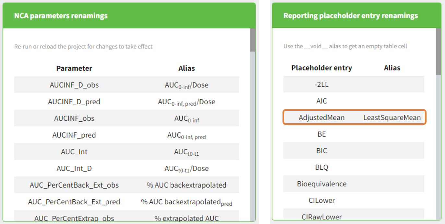445x224 pixels.
Task: Click the BLQ placeholder row
Action: (321, 167)
